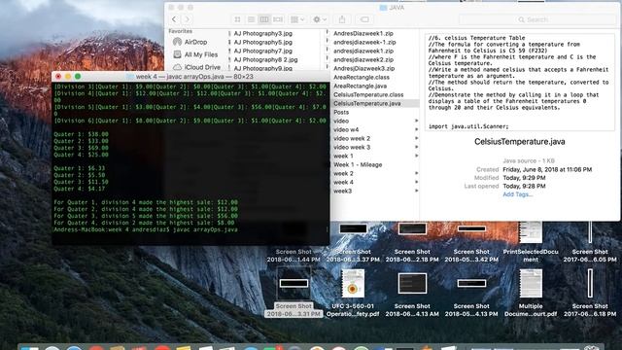Viewport: 622px width, 350px height.
Task: Select desktop Screen Shot 2018-06...3.37 PM icon
Action: coord(353,229)
